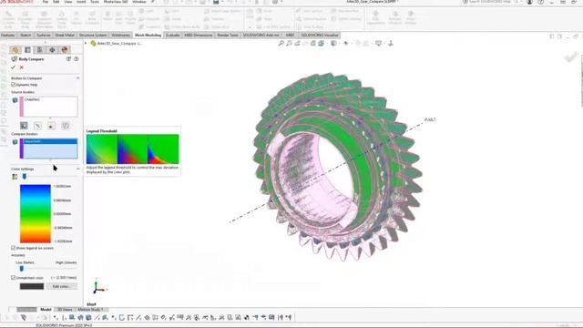Switch to the Weldments ribbon tab

[x=121, y=35]
